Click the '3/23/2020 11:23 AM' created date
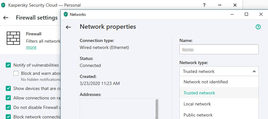 (x=100, y=83)
